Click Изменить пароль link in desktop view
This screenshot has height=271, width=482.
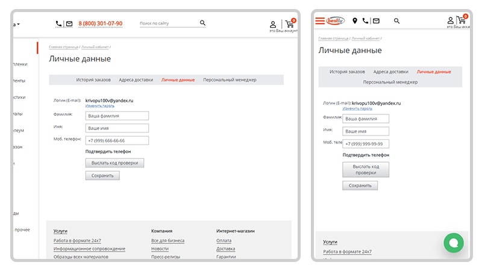tap(99, 106)
